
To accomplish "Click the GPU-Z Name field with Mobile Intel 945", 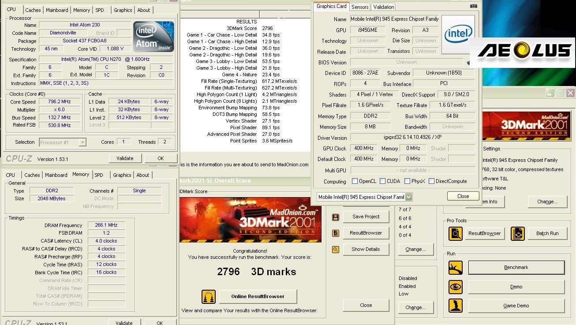I will pyautogui.click(x=394, y=19).
